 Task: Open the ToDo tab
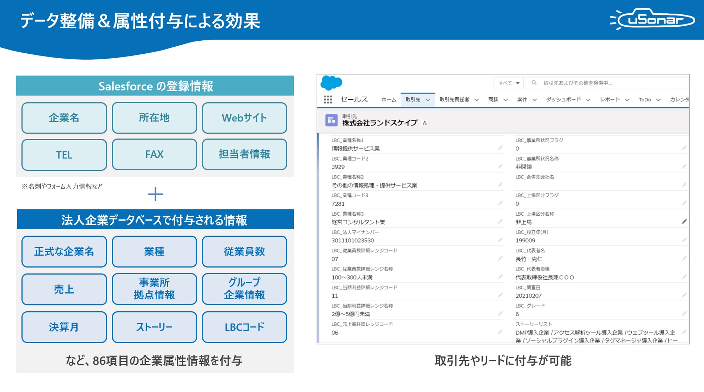tap(645, 100)
